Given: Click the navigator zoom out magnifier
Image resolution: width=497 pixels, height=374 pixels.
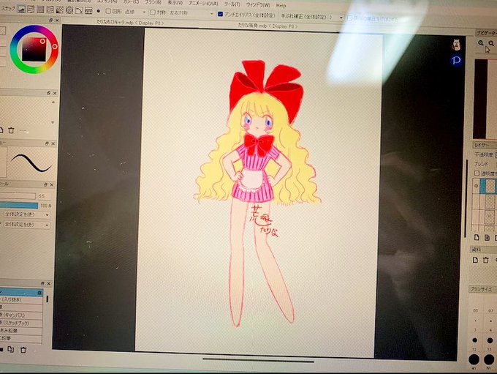Looking at the screenshot, I should point(491,43).
